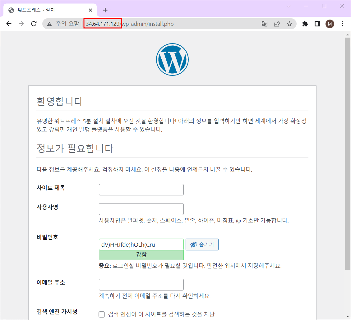This screenshot has width=351, height=320.
Task: Click the scrollbar down arrow
Action: [x=347, y=316]
